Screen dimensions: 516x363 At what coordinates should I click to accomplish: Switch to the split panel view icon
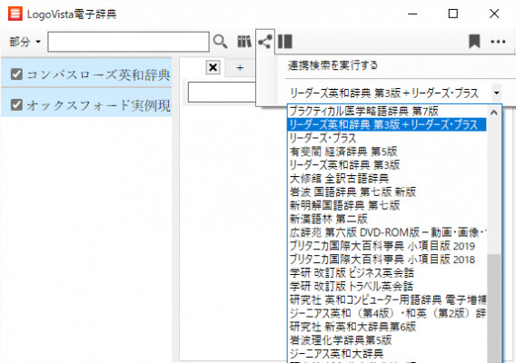point(285,42)
